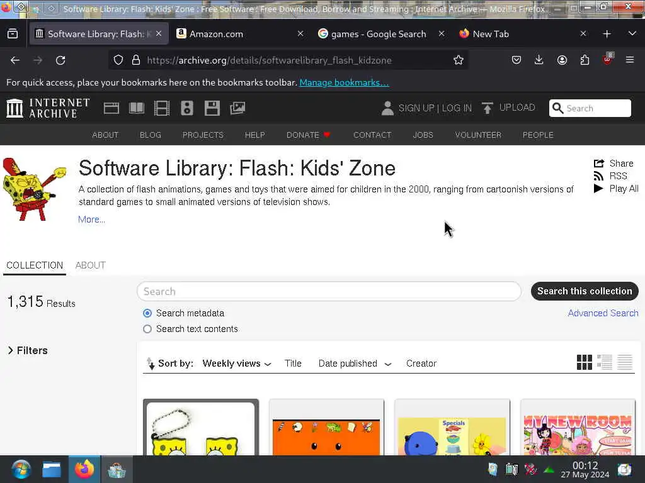Open the My New Room game thumbnail
645x483 pixels.
[578, 427]
